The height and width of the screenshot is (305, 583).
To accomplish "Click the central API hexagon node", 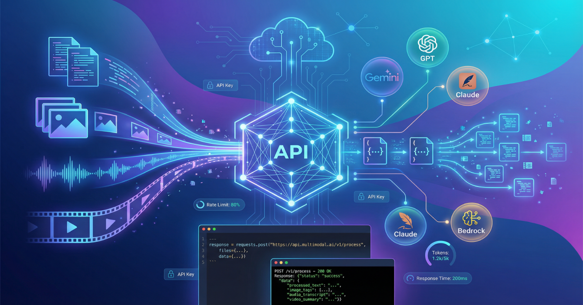I will (291, 152).
